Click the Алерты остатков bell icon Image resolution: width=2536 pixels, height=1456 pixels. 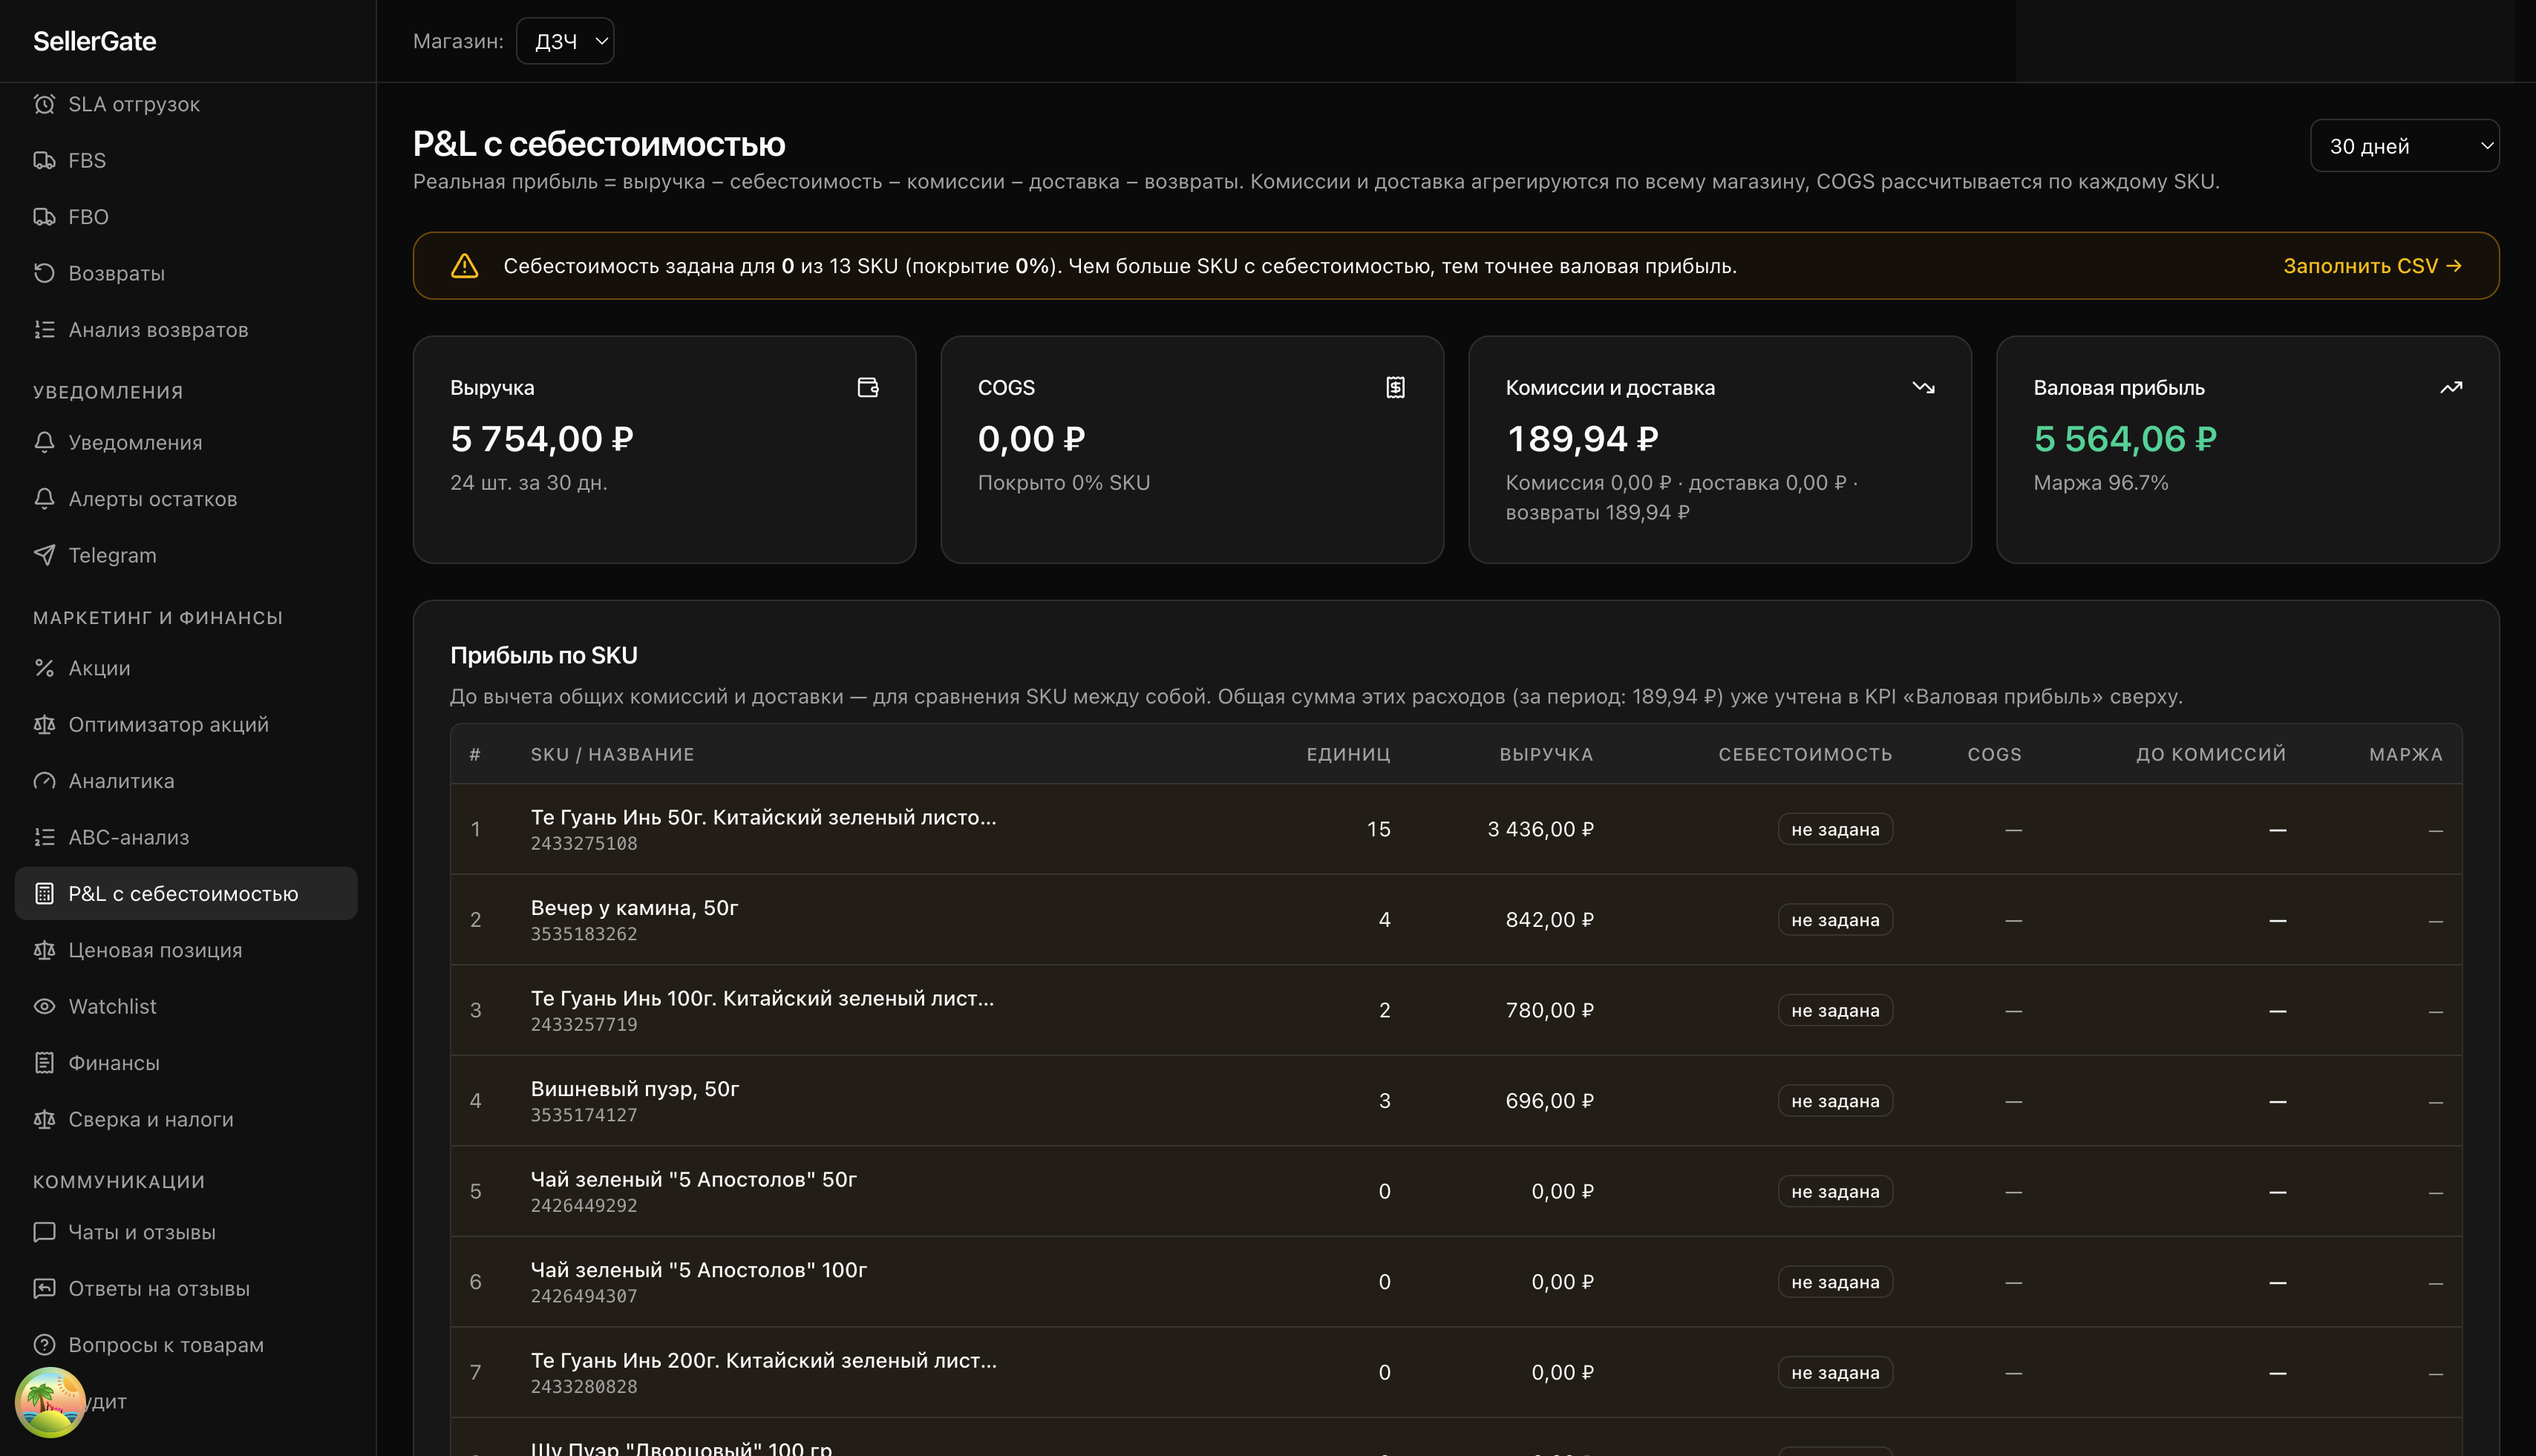coord(44,499)
